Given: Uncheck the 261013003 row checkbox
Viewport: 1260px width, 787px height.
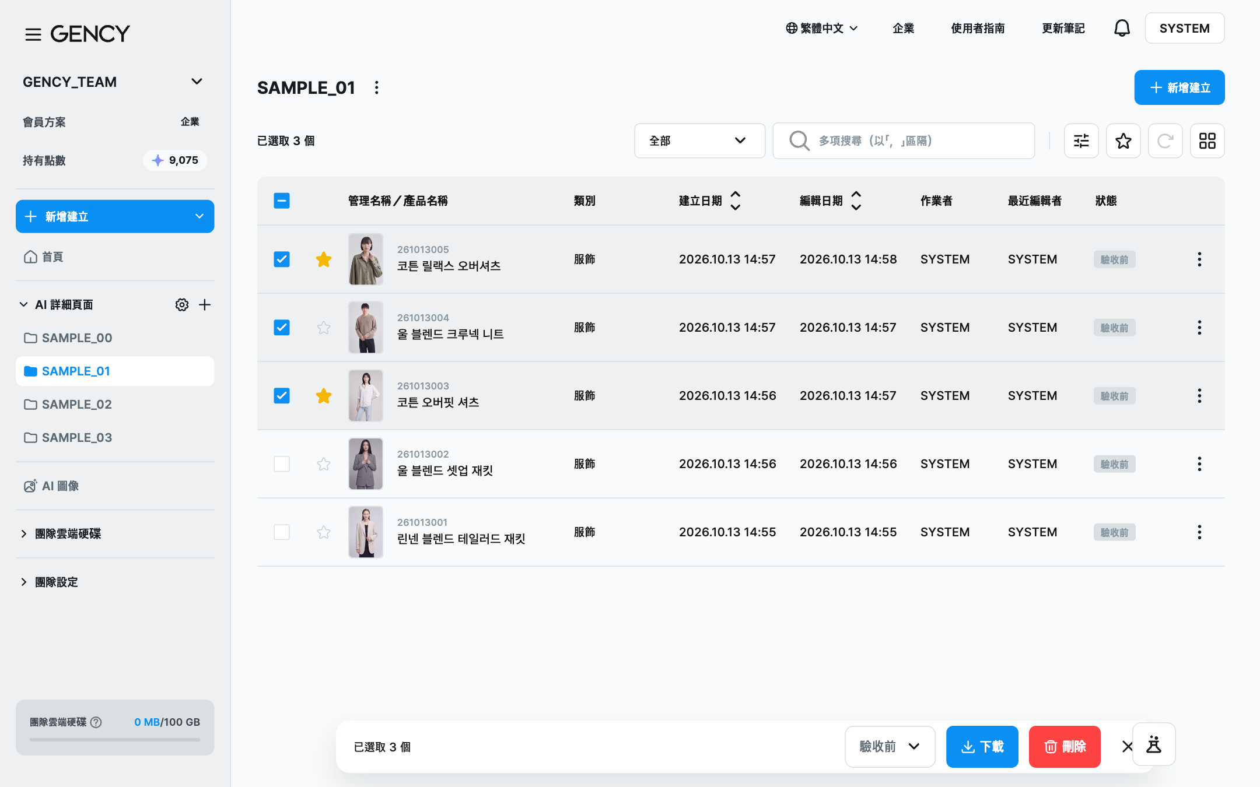Looking at the screenshot, I should coord(282,396).
